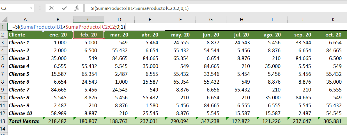Select column K header
This screenshot has height=135, width=347.
tap(333, 19)
